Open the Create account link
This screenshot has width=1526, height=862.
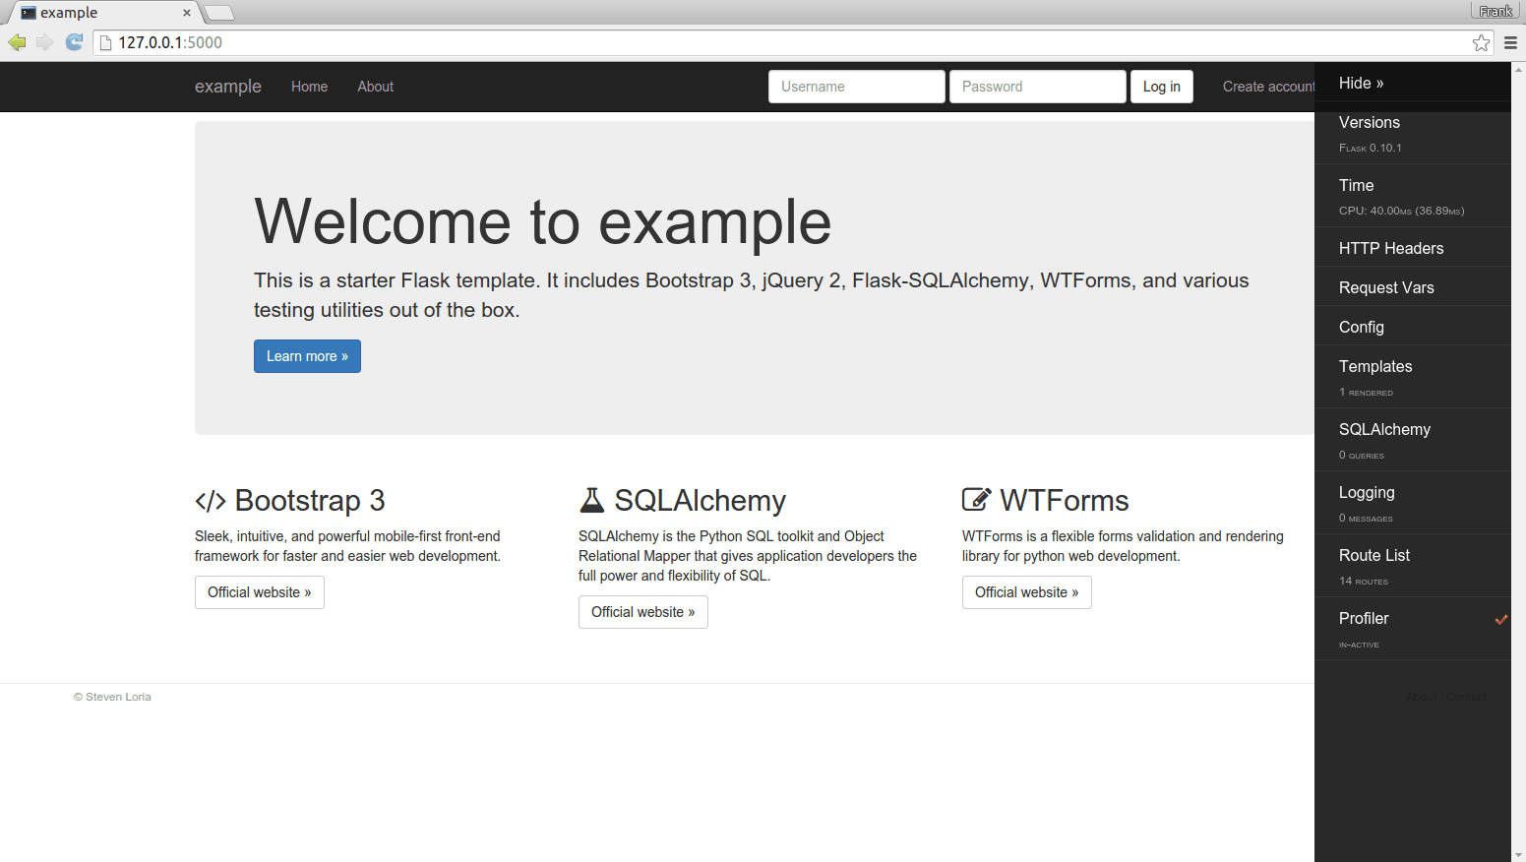pos(1268,87)
